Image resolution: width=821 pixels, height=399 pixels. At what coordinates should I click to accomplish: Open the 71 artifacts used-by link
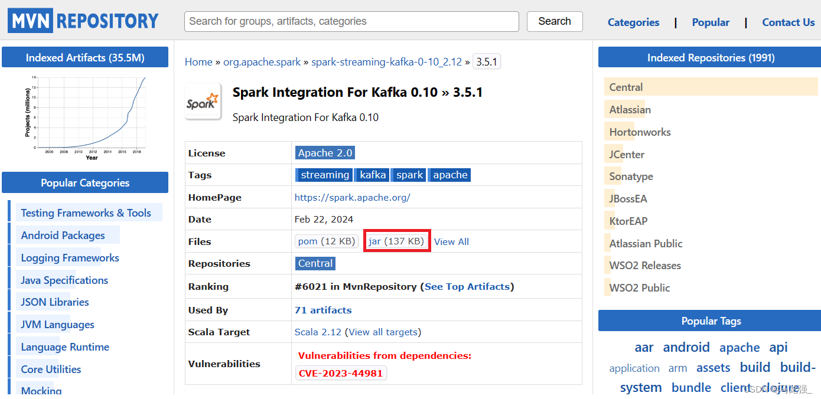[x=323, y=310]
